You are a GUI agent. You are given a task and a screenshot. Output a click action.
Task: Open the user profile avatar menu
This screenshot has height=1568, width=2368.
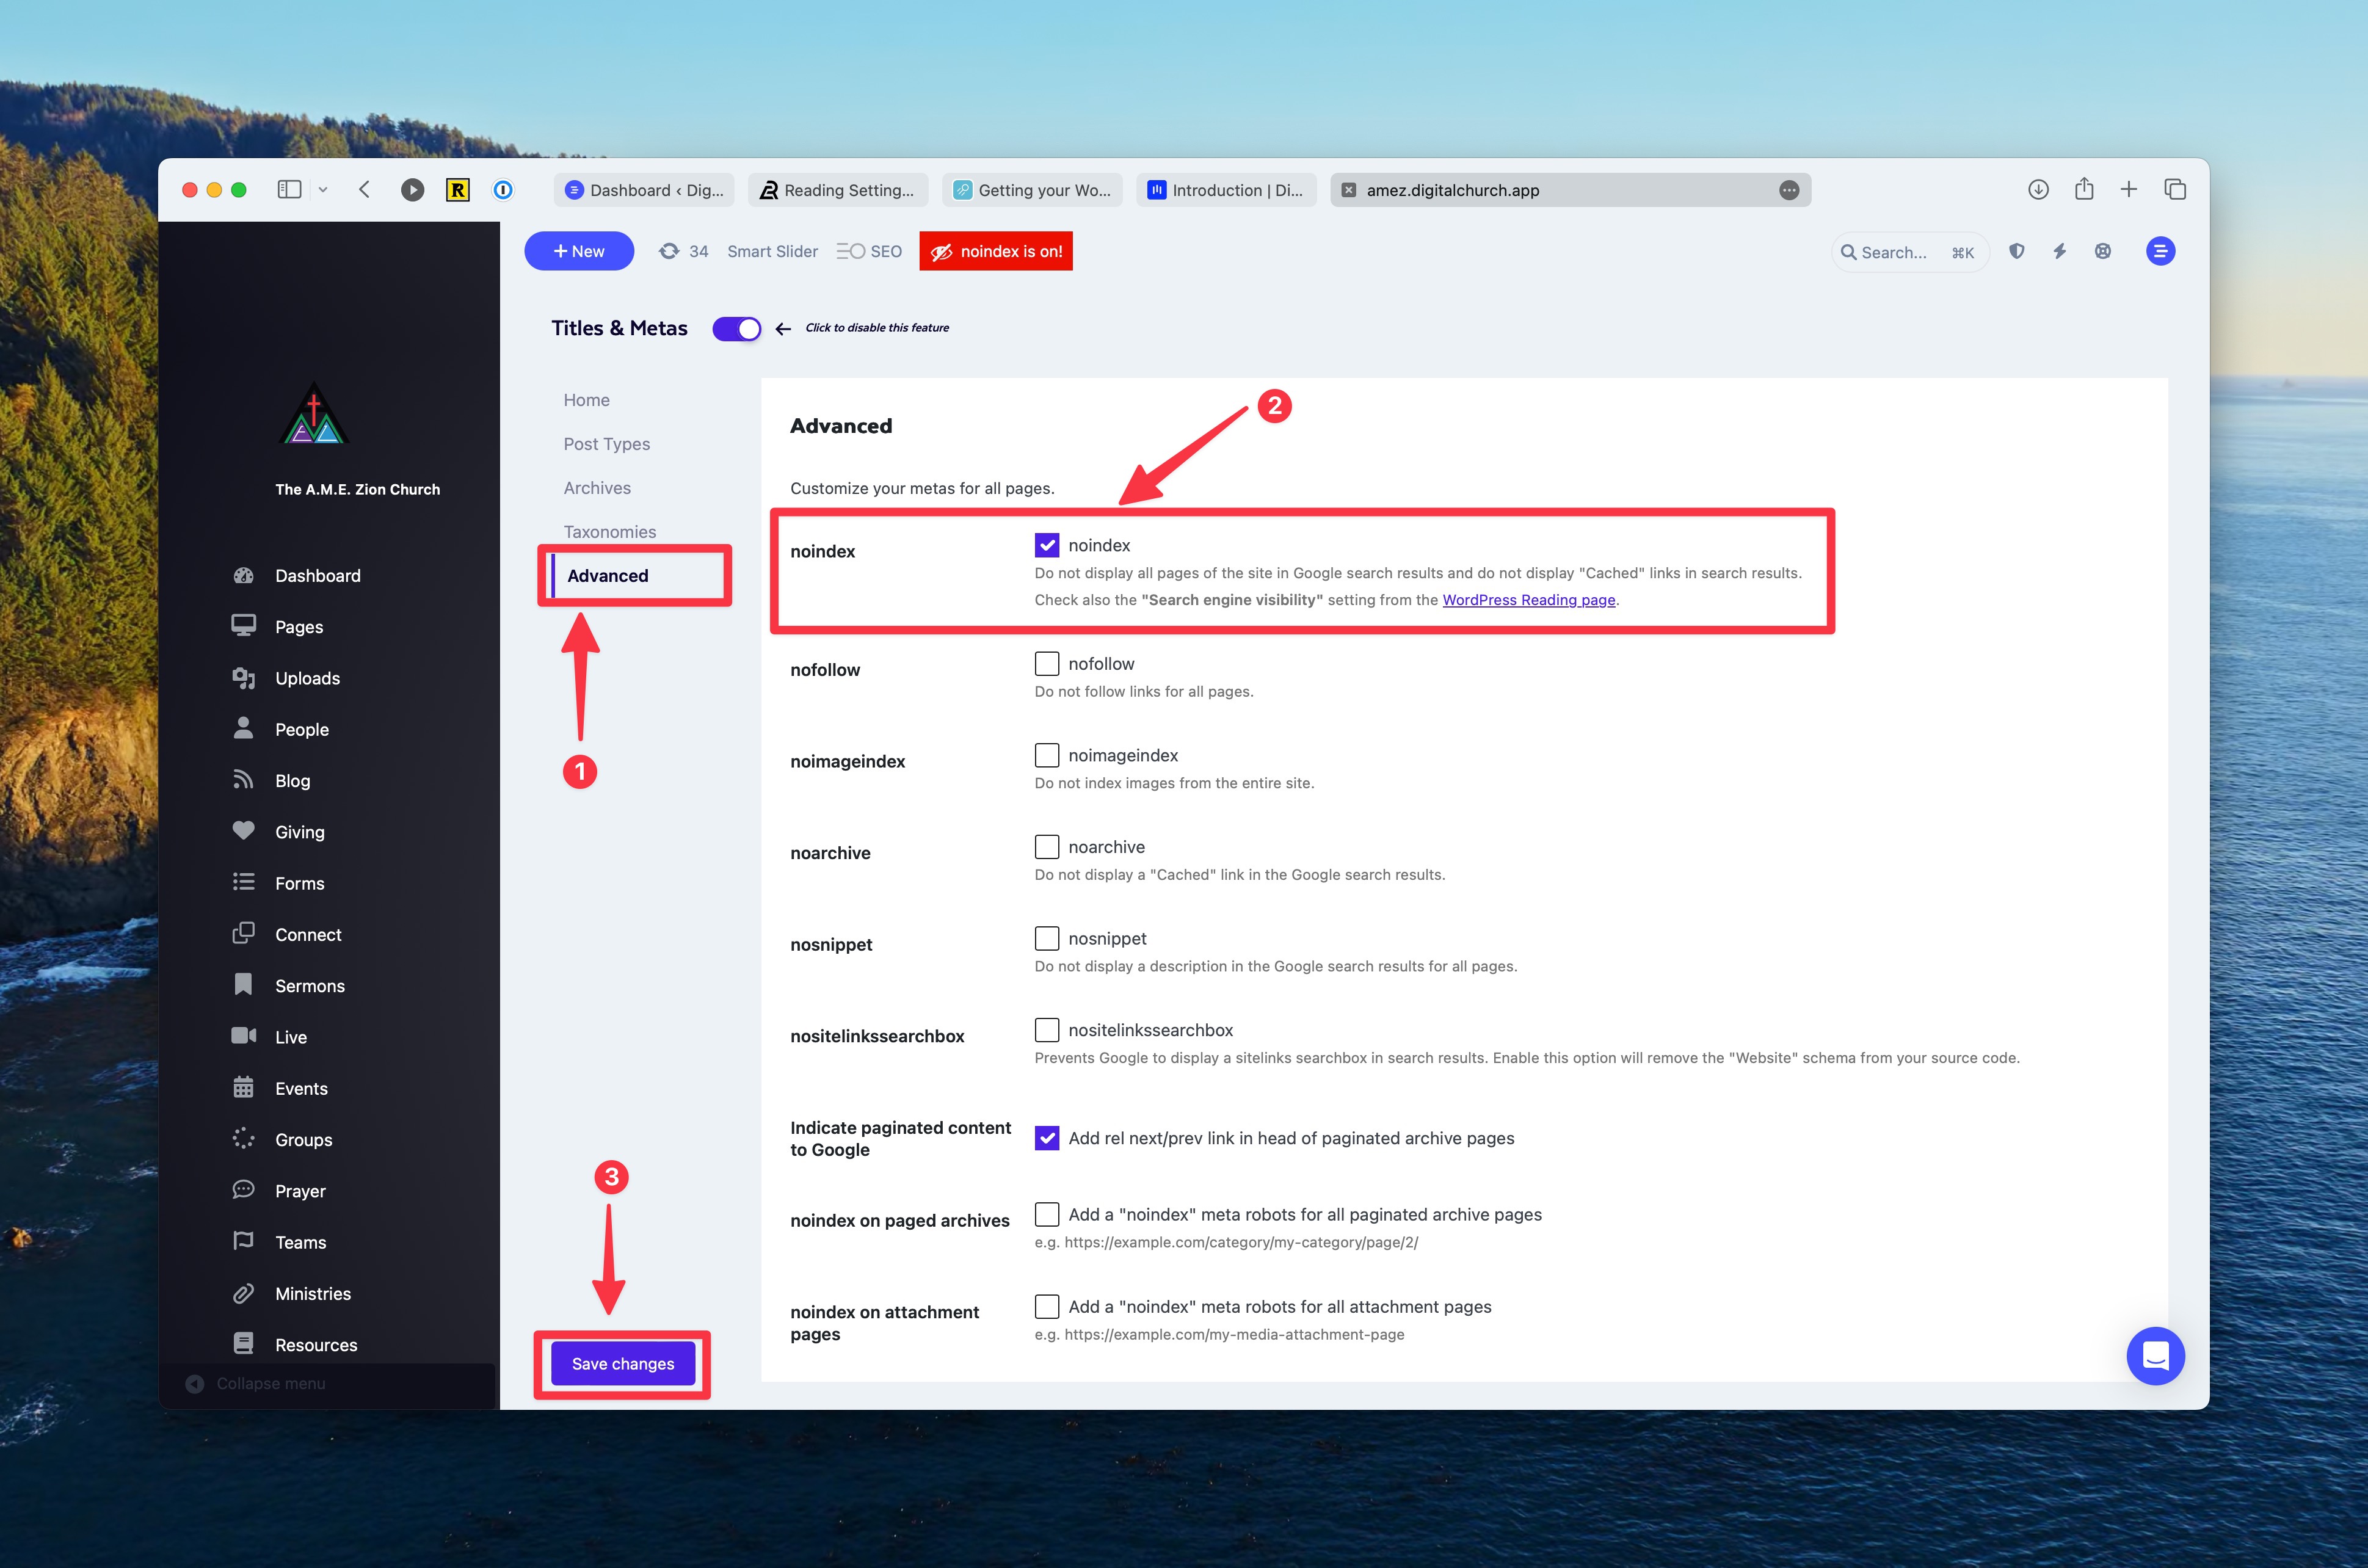tap(2161, 251)
